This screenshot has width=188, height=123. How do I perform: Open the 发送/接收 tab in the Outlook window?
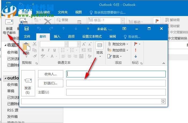[x=43, y=12]
